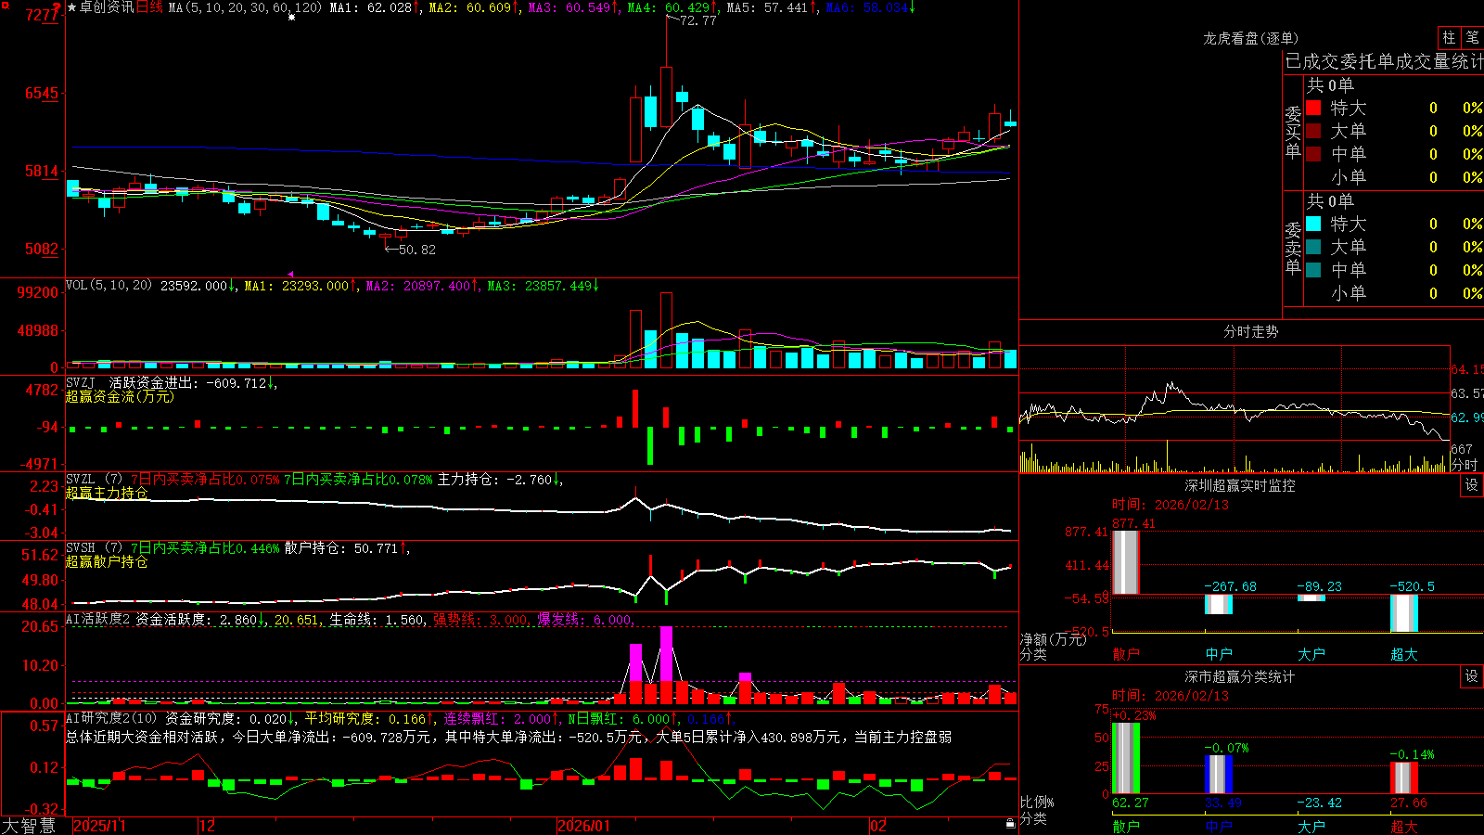
Task: Open 设 settings for 深市超赢分类统计
Action: (x=1472, y=676)
